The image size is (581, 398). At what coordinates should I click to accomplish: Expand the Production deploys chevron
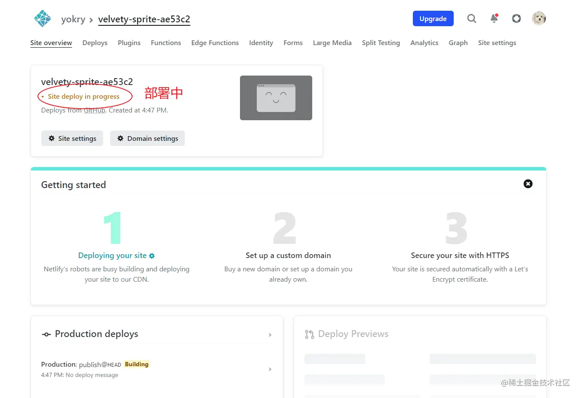click(270, 335)
